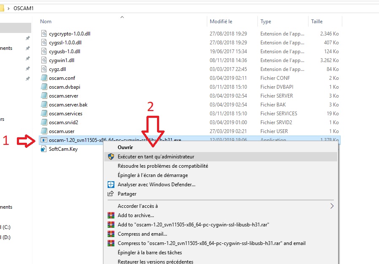
Task: Choose Épingler à la barre des tâches
Action: [150, 253]
